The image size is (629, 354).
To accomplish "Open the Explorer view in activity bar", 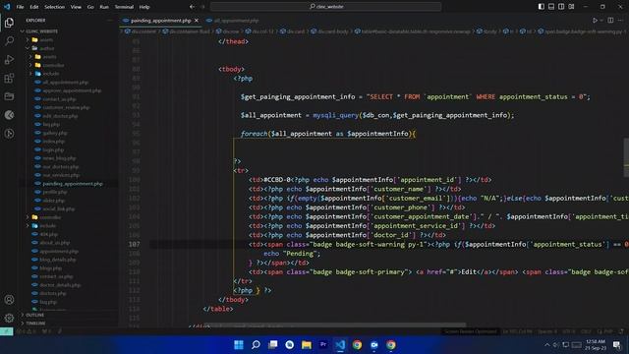I will point(9,23).
